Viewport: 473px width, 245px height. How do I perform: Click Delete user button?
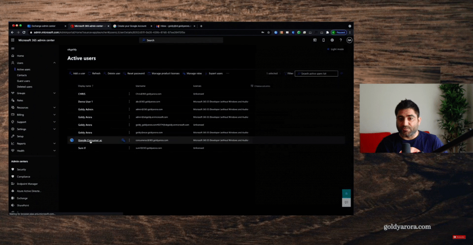click(112, 73)
